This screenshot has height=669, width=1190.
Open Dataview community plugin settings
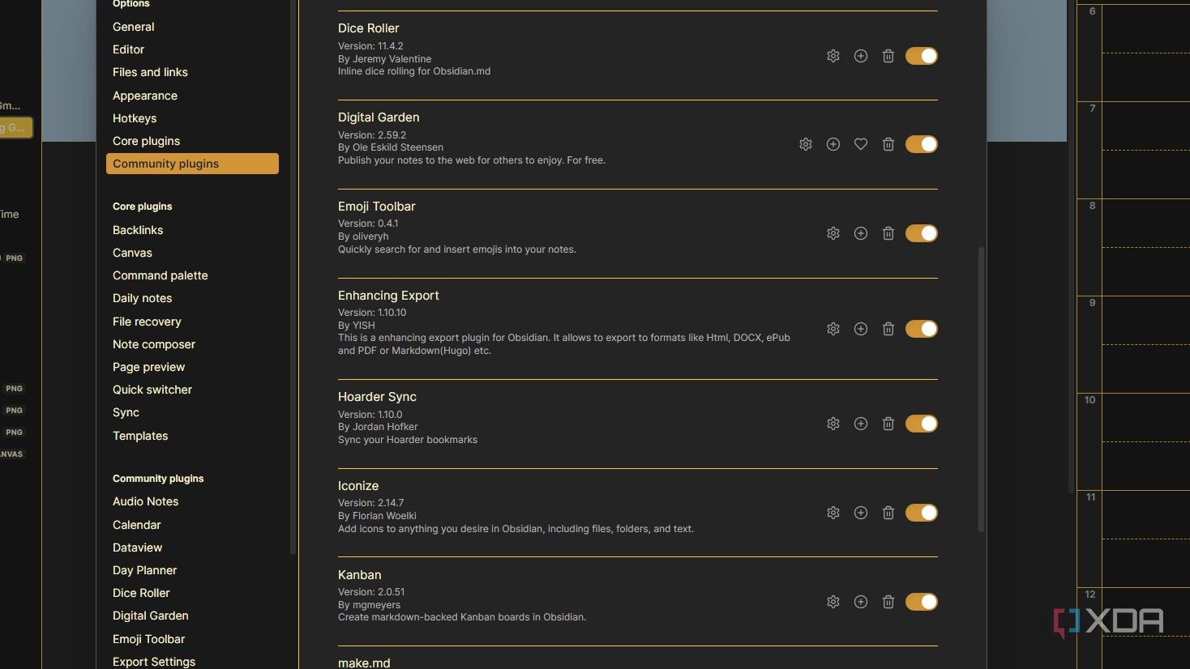pyautogui.click(x=137, y=548)
